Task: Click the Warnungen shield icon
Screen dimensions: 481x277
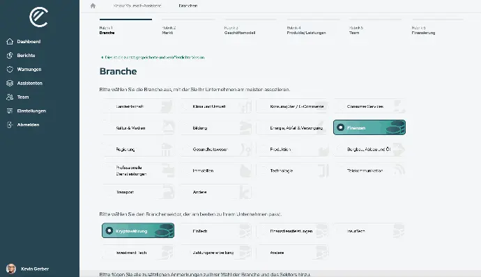Action: coord(10,70)
